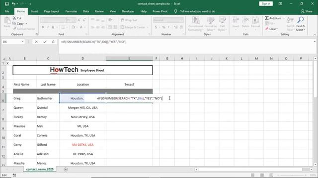Collapse the ribbon with the caret
The width and height of the screenshot is (318, 178).
(x=315, y=35)
